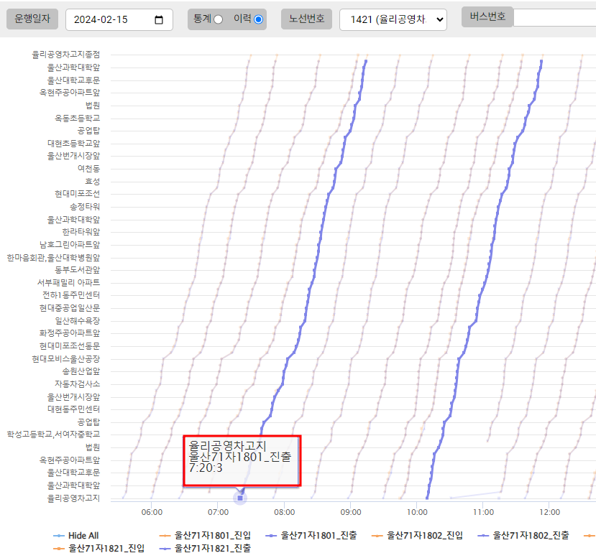Click the 울산71자1802_진입 legend marker
596x553 pixels.
tap(377, 536)
